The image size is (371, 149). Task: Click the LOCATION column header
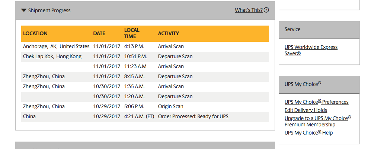[x=35, y=33]
